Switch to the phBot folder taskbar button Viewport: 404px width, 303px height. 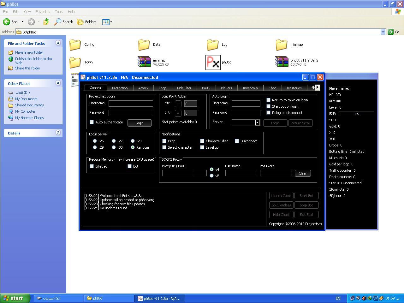(109, 298)
